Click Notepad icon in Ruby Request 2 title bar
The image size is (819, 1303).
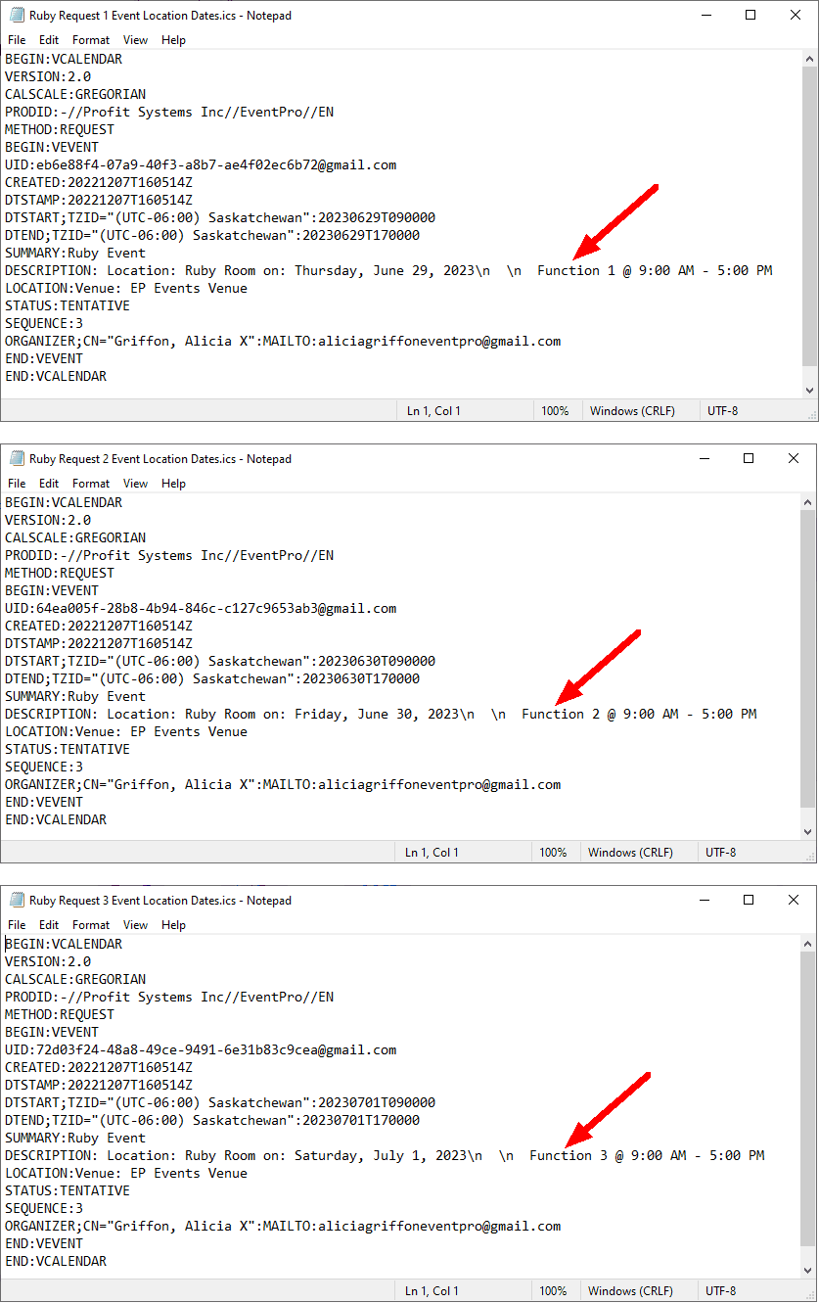tap(17, 459)
